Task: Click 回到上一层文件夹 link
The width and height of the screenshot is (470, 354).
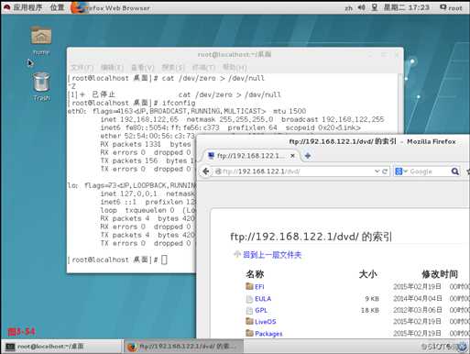Action: click(272, 255)
